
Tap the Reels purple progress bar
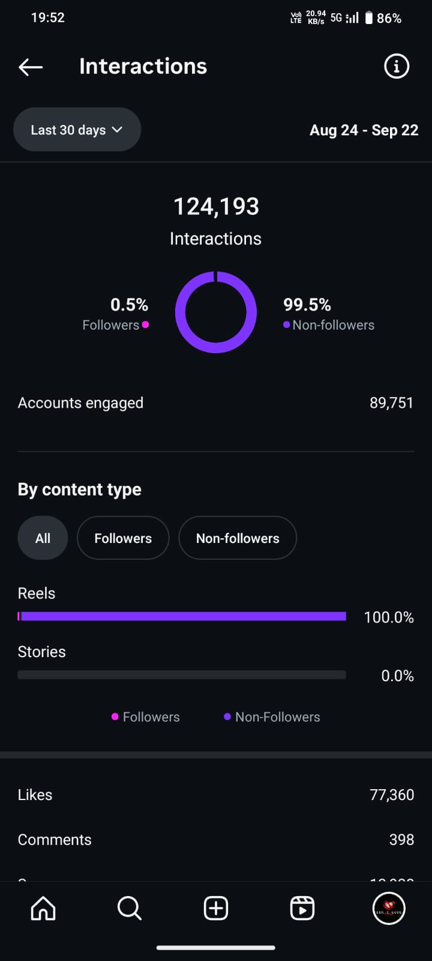tap(182, 616)
